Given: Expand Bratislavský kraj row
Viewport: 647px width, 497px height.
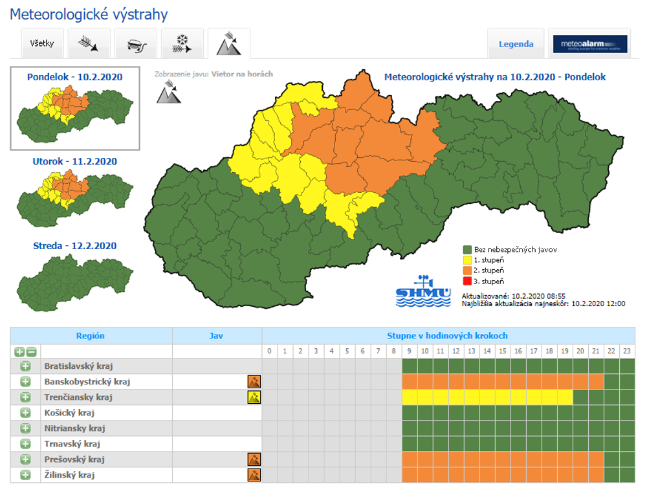Looking at the screenshot, I should click(25, 366).
